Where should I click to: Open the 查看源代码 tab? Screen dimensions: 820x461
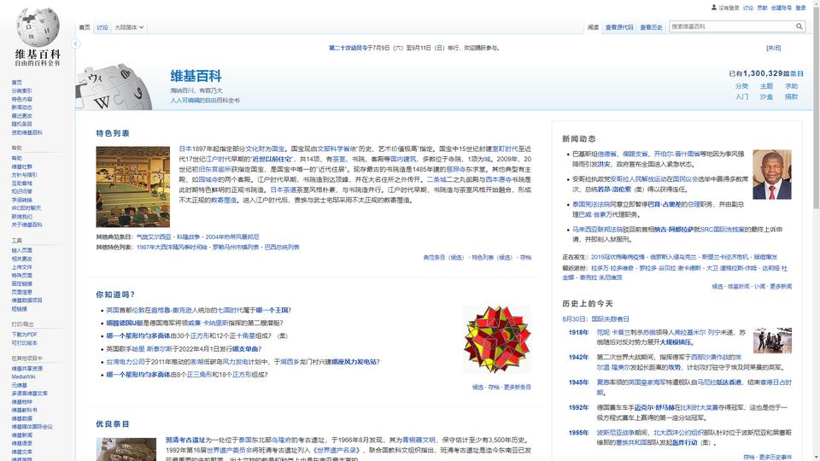click(x=619, y=27)
